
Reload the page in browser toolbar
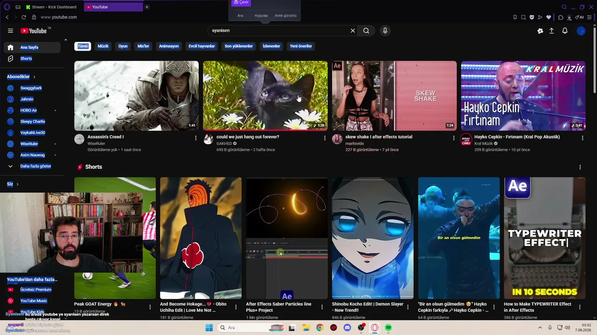tap(24, 17)
